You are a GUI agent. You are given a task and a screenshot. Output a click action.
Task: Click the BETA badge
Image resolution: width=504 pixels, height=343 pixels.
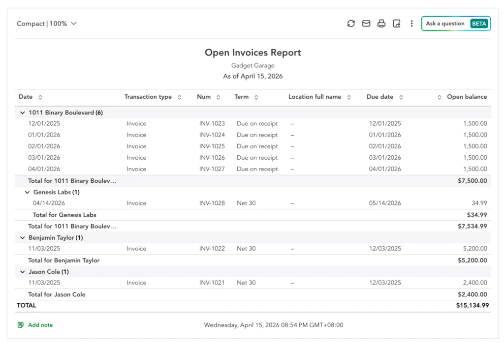point(479,24)
